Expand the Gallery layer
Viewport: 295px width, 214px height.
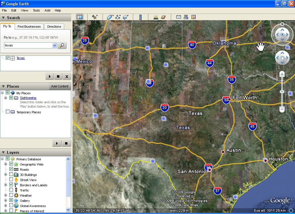(x=6, y=200)
